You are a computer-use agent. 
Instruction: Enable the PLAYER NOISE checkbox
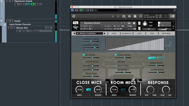click(x=84, y=62)
